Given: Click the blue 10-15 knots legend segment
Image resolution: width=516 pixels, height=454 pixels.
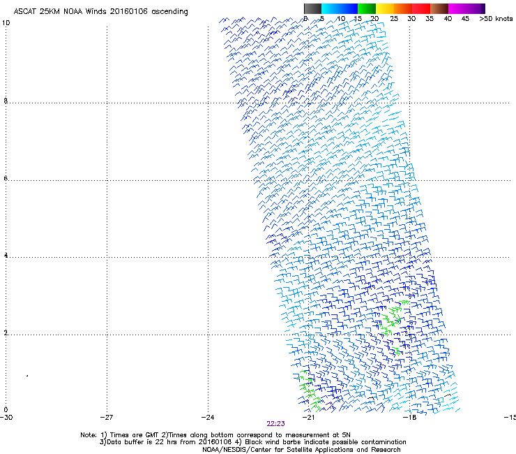Looking at the screenshot, I should (x=349, y=8).
